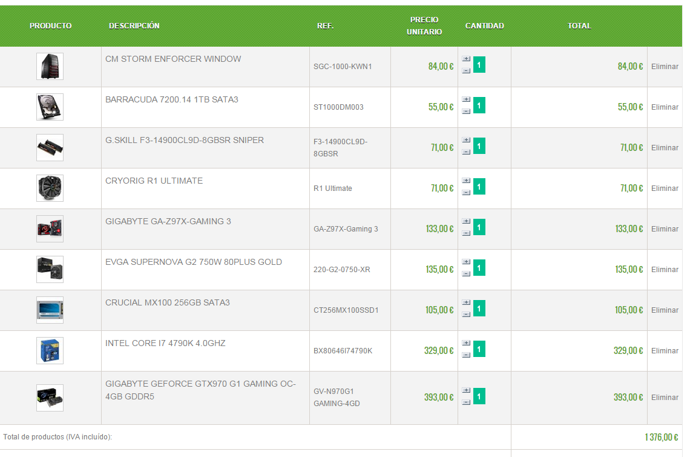This screenshot has height=457, width=693.
Task: Decrease quantity of G.Skill Sniper RAM
Action: coord(466,152)
